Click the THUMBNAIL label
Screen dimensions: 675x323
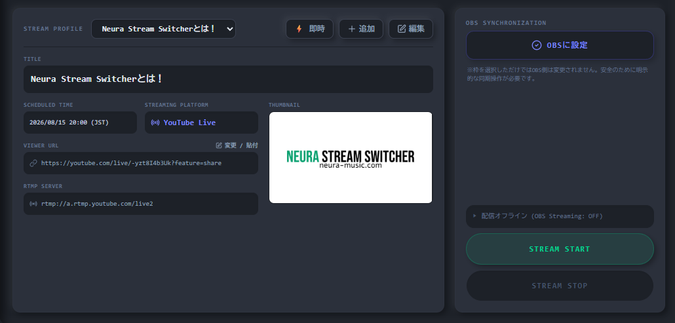(x=284, y=105)
